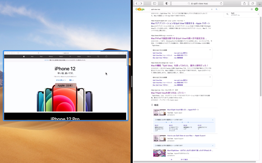Open How to use Split View on your Mac video
Image resolution: width=262 pixels, height=163 pixels.
(186, 136)
